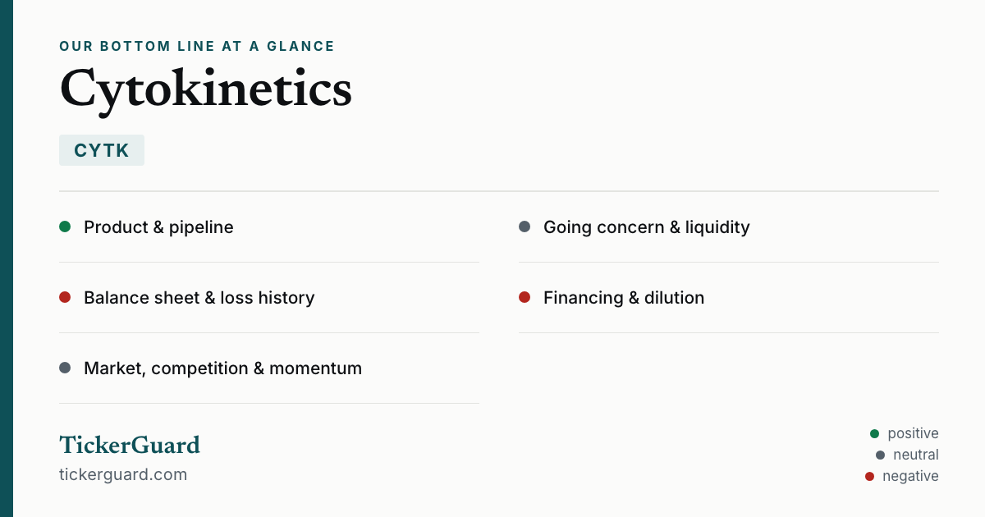Select the Balance sheet & loss history item
Image resolution: width=985 pixels, height=517 pixels.
pos(269,298)
